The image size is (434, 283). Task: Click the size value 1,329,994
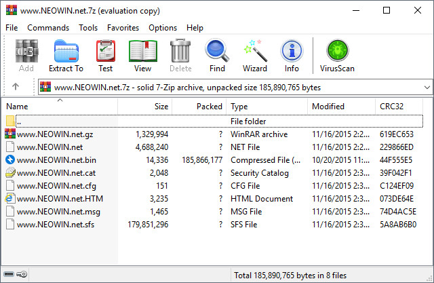152,134
